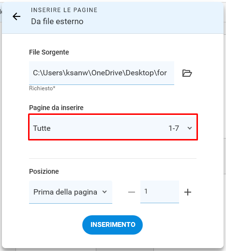Click the Da file esterno title
226x251 pixels.
click(57, 21)
